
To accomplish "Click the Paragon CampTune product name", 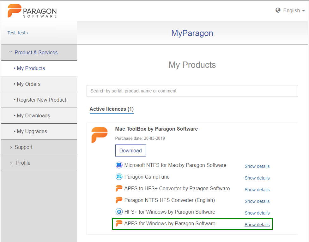I will 147,177.
